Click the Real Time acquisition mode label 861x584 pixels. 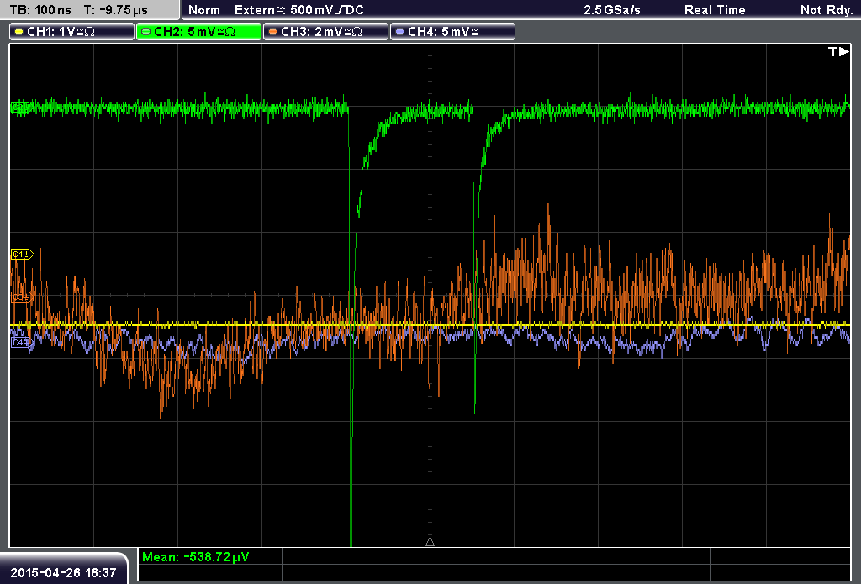click(715, 10)
